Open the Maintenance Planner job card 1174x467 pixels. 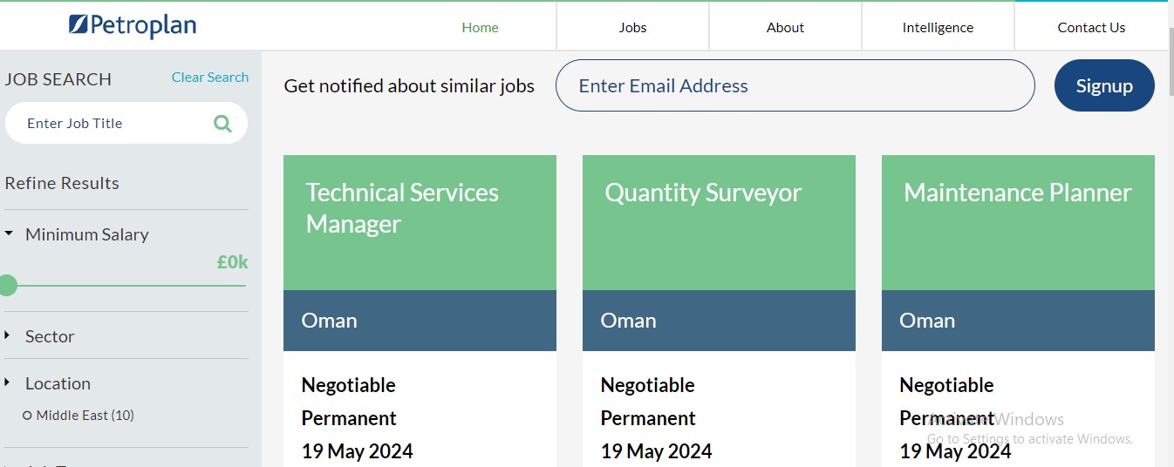[x=1018, y=310]
